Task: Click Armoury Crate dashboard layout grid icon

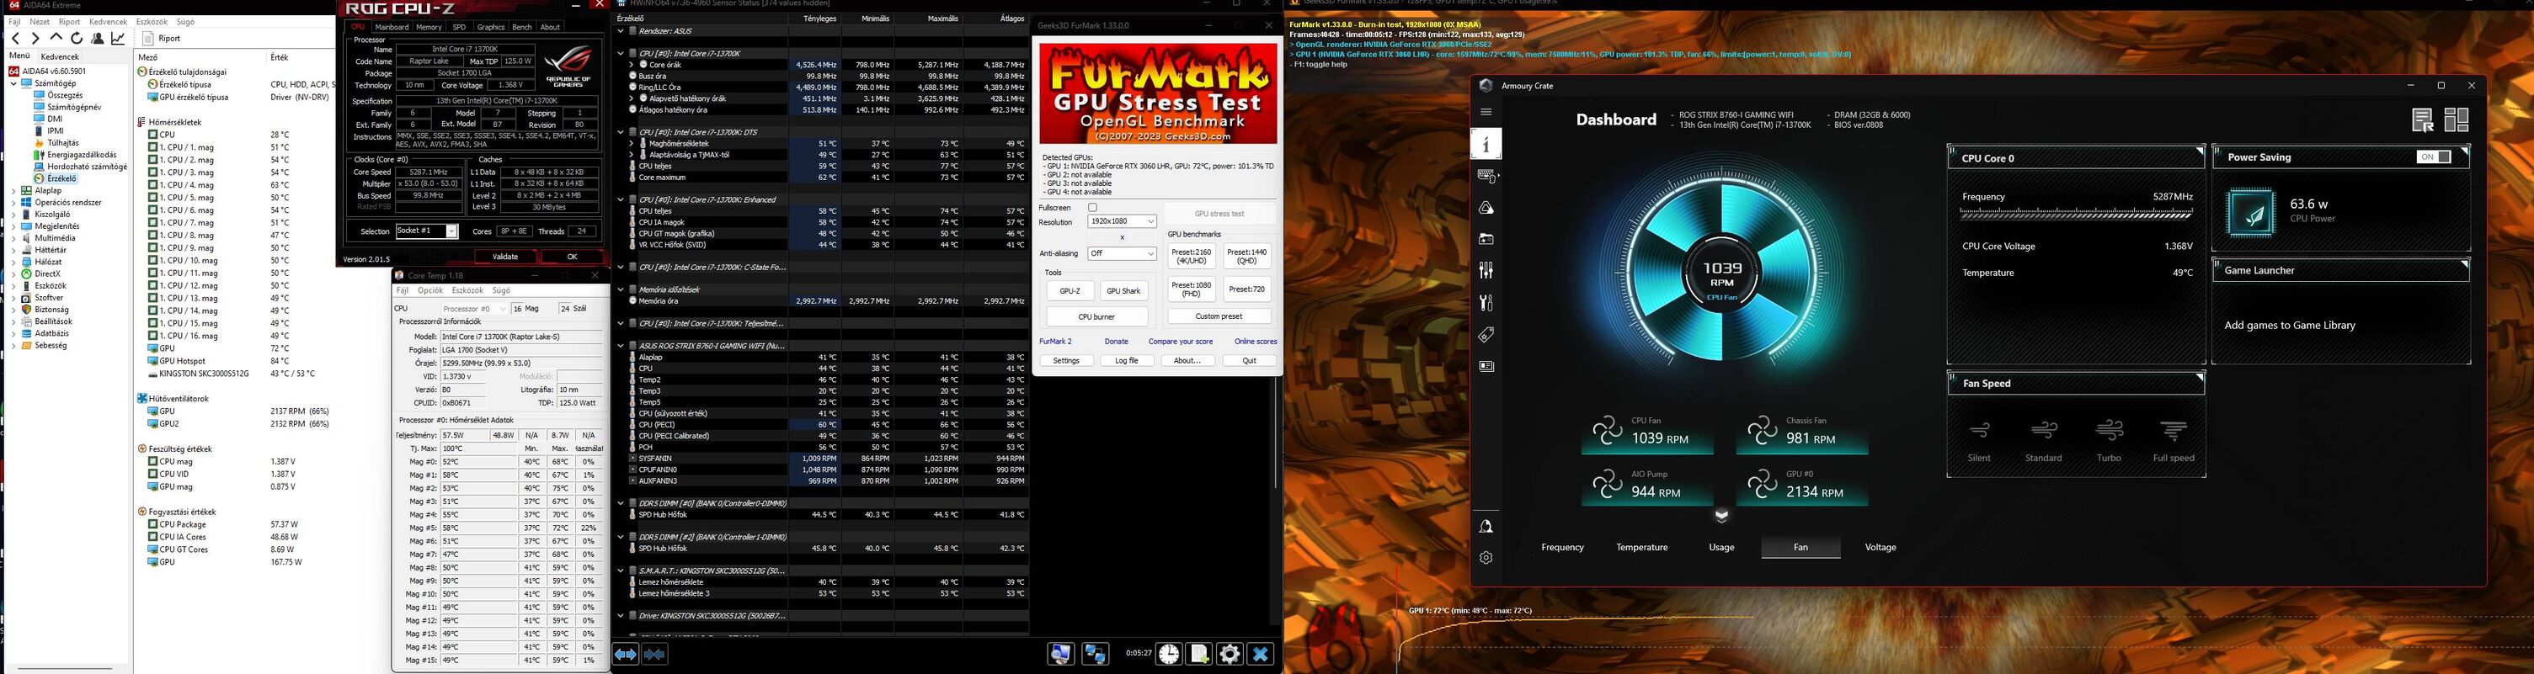Action: pos(2457,119)
